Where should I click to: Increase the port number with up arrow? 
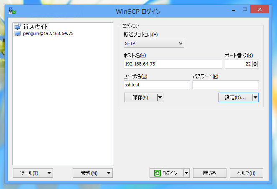coord(255,62)
